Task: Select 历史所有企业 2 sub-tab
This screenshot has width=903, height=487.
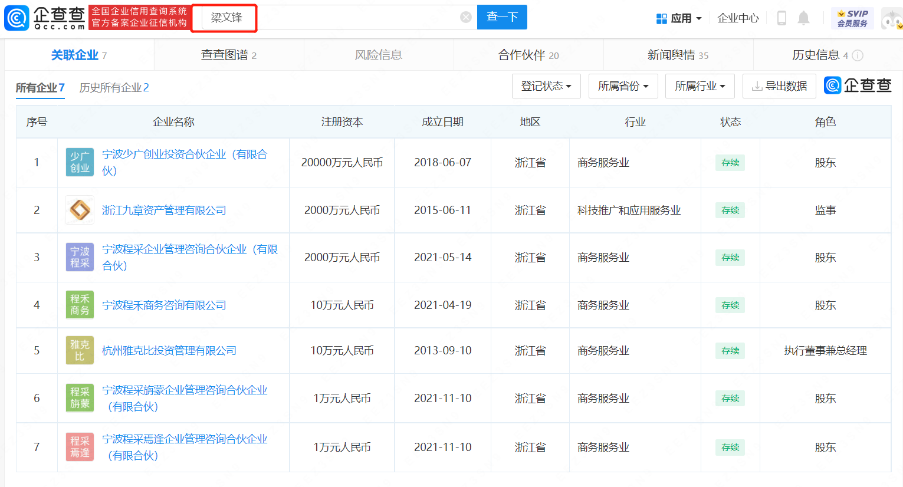Action: click(x=114, y=88)
